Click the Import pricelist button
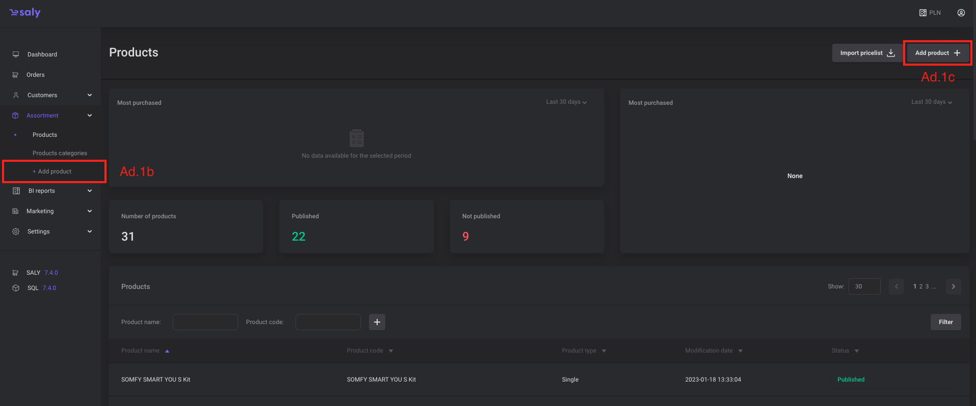 867,53
